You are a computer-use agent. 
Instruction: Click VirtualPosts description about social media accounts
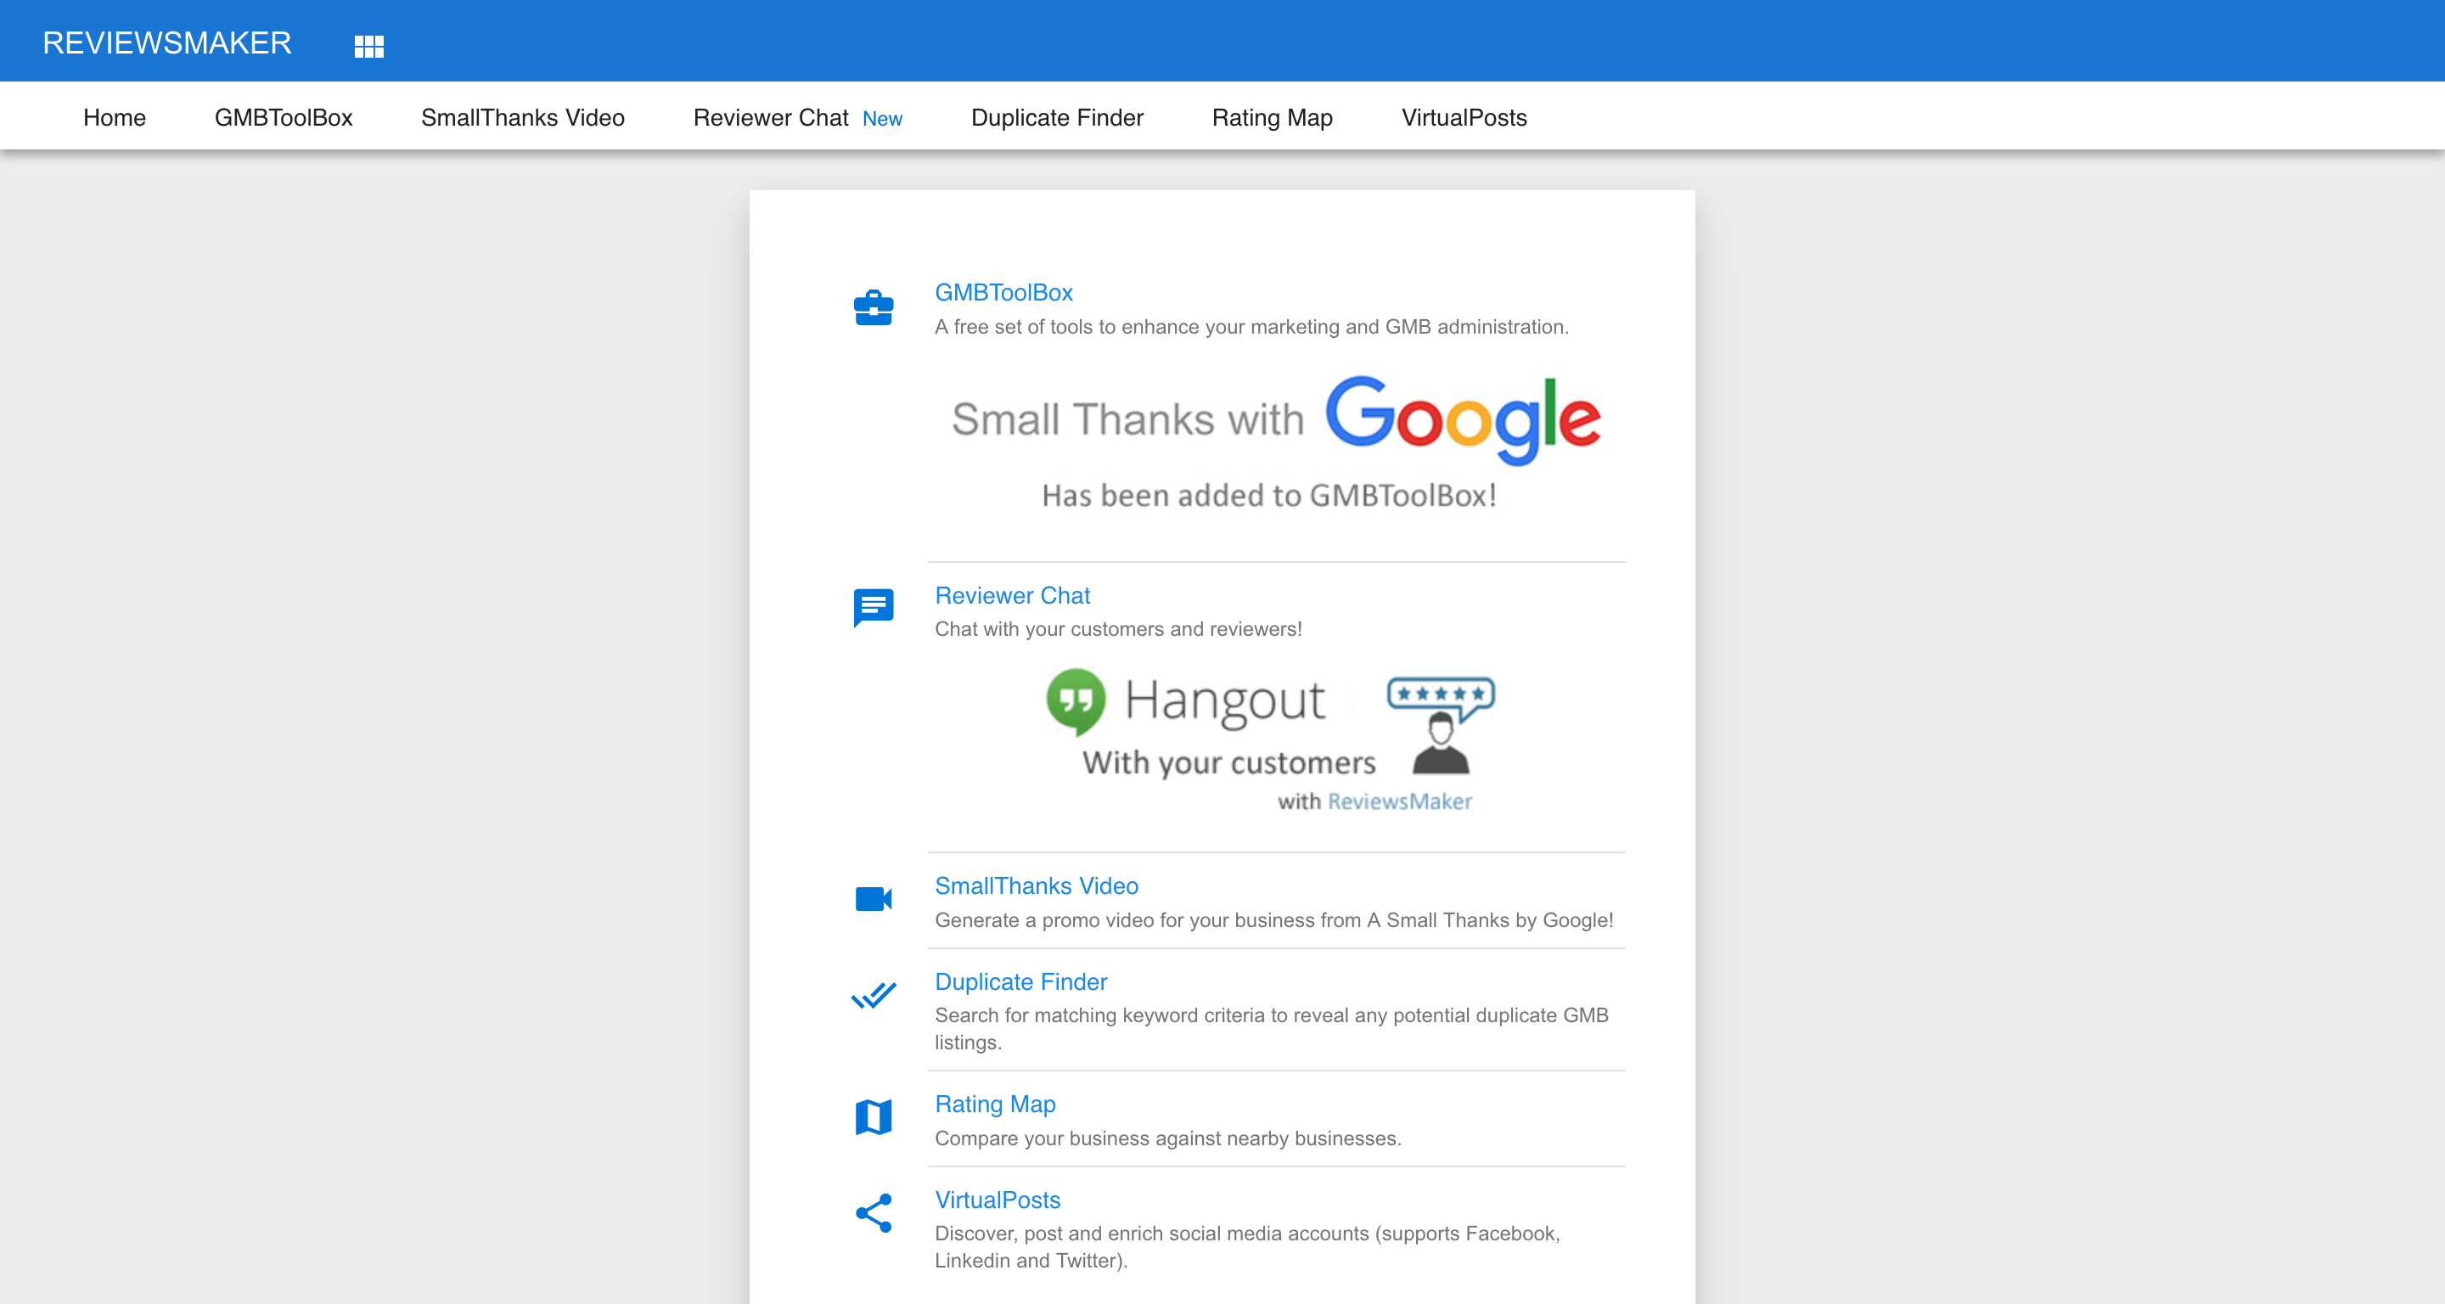tap(1247, 1247)
